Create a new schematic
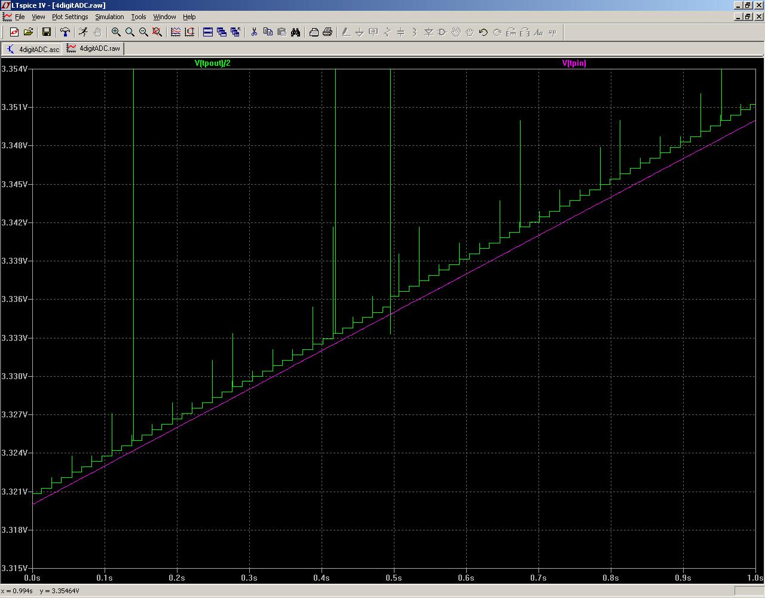Screen dimensions: 765x598 coord(14,32)
